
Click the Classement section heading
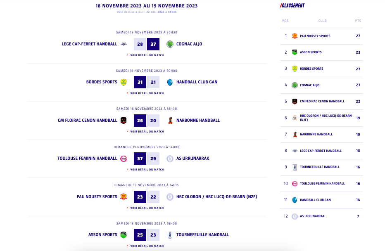click(292, 6)
